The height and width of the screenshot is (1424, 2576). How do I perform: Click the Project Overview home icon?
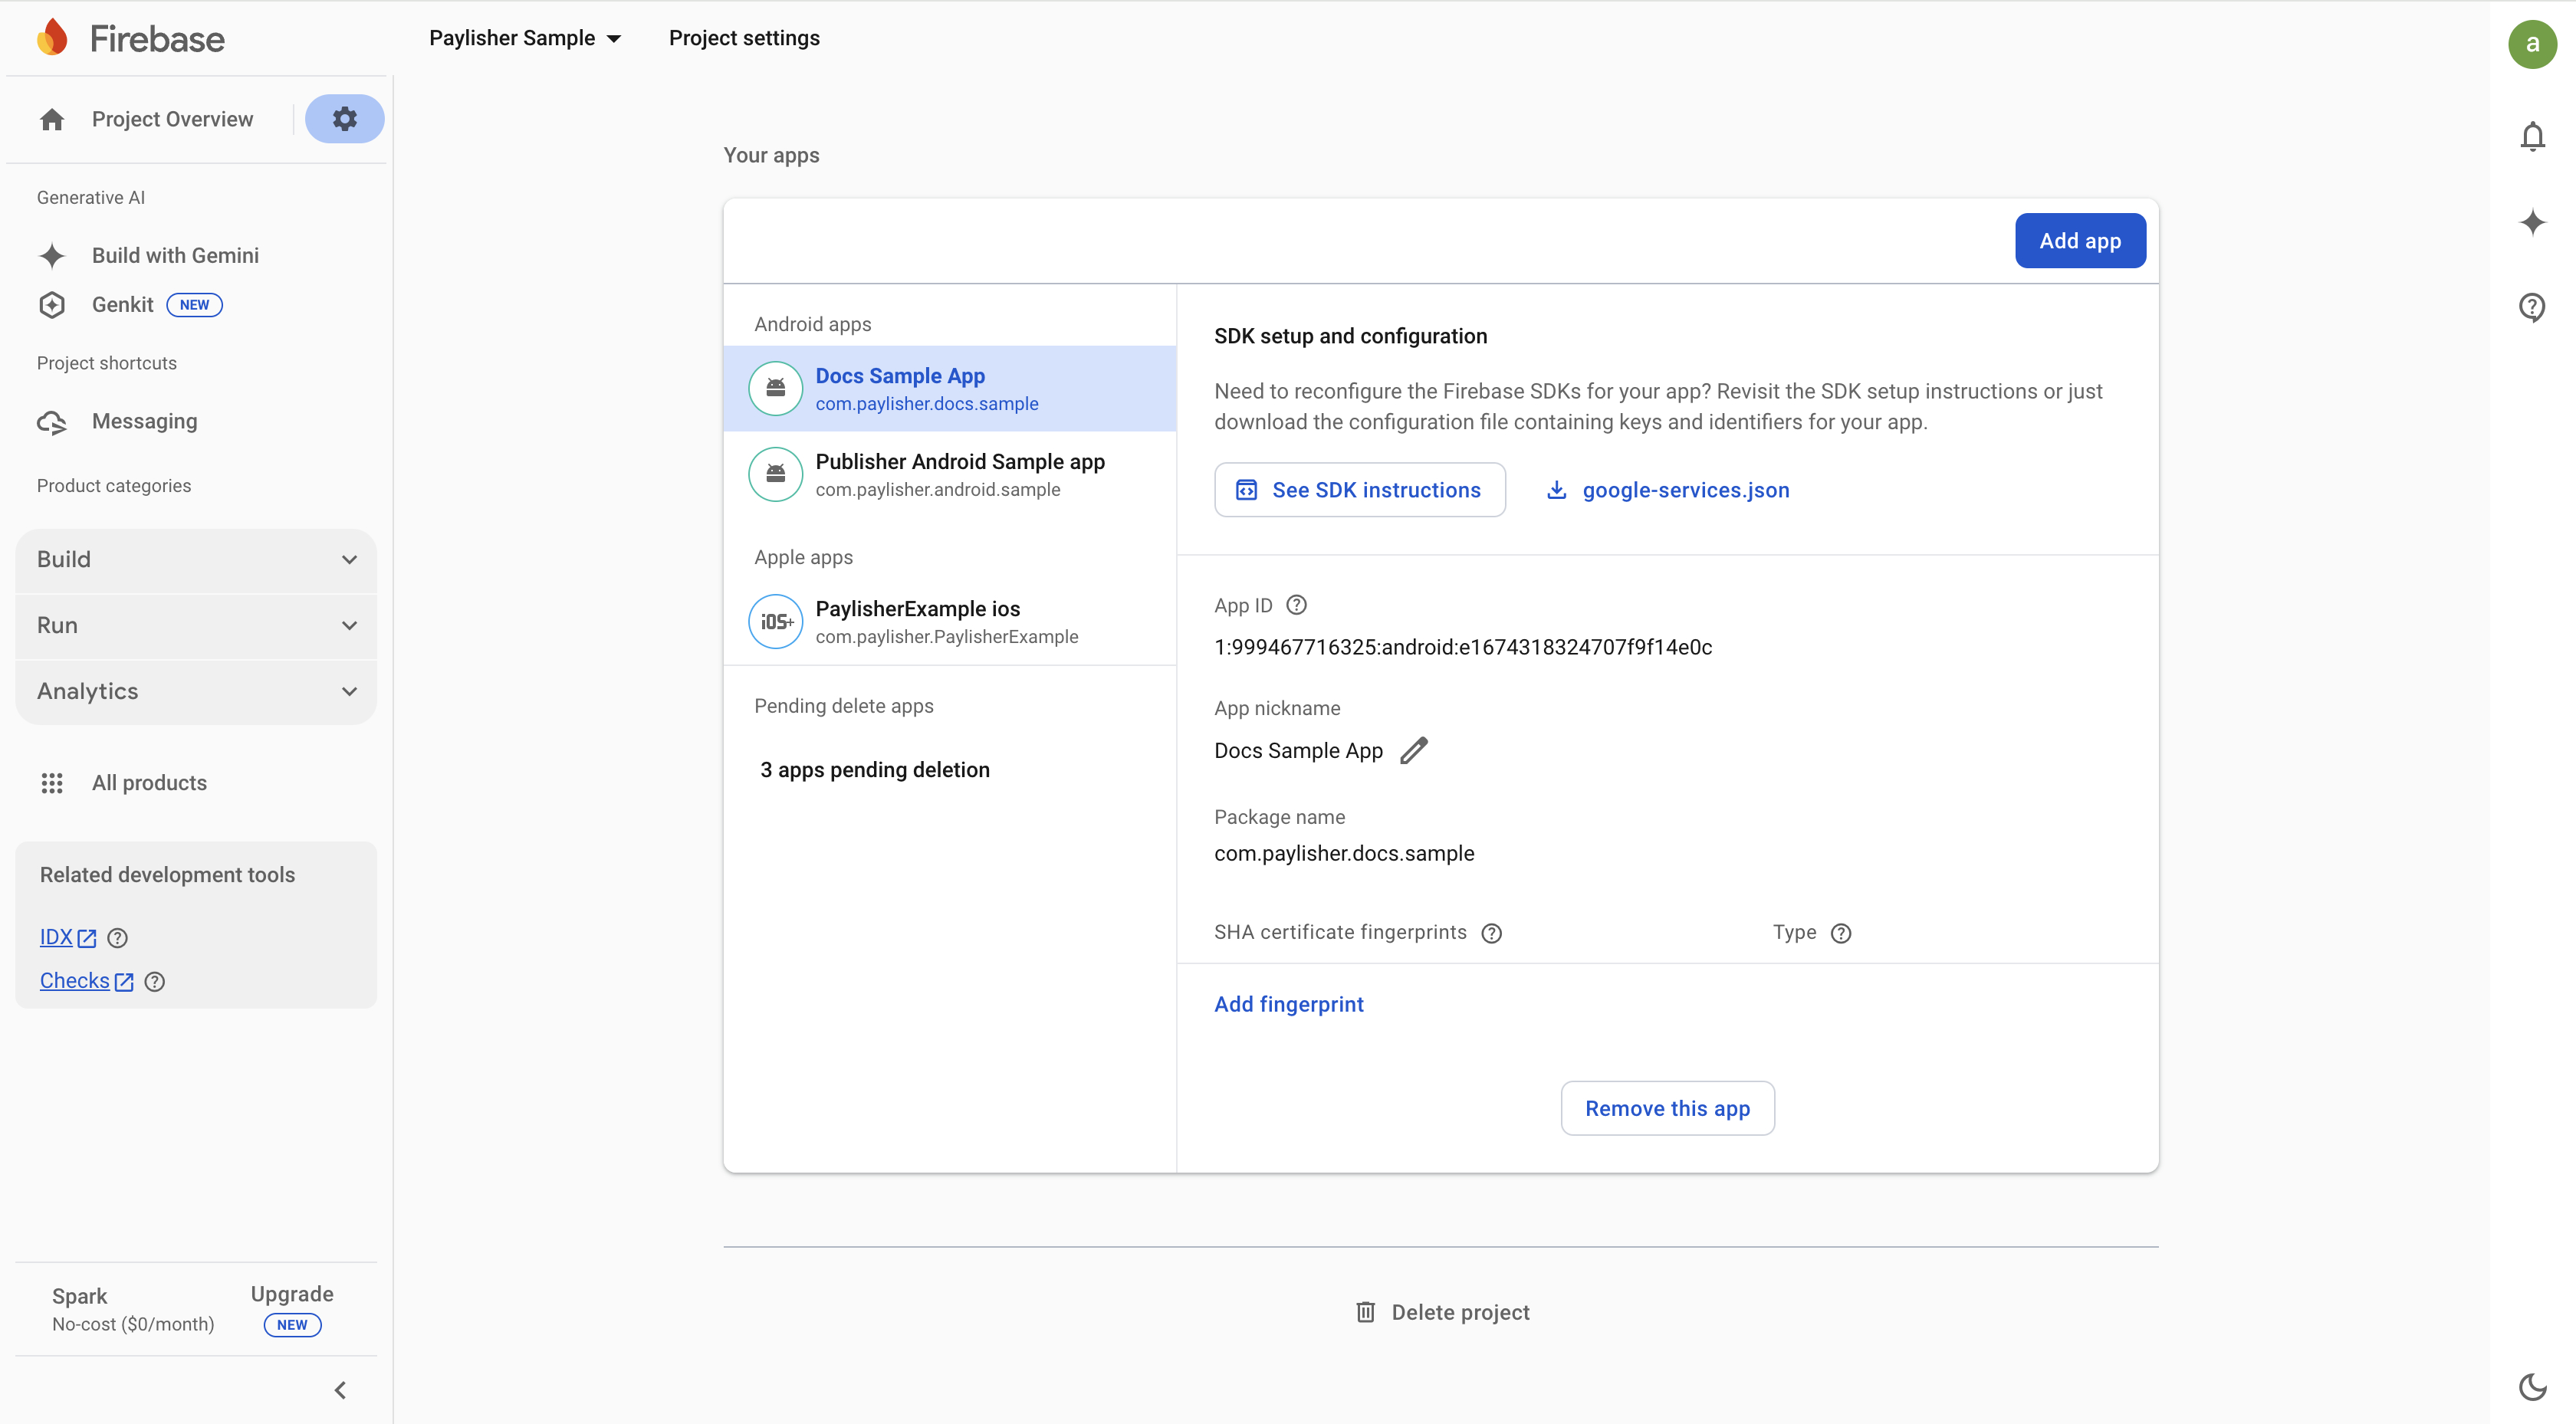(52, 120)
